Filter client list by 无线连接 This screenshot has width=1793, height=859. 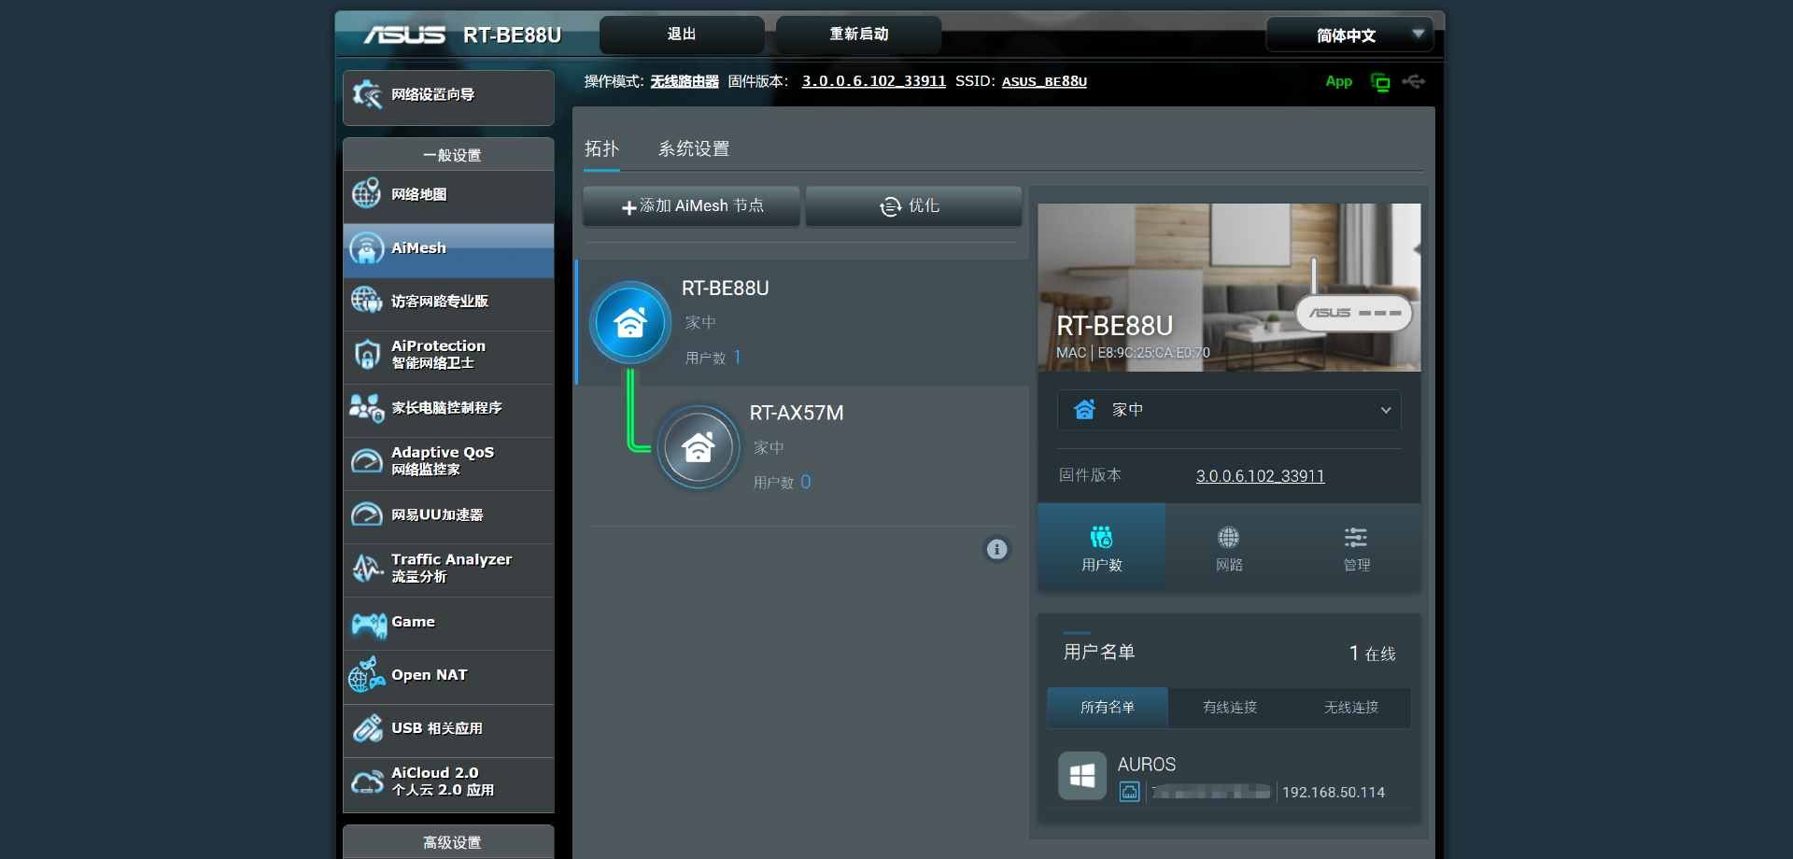click(x=1350, y=708)
